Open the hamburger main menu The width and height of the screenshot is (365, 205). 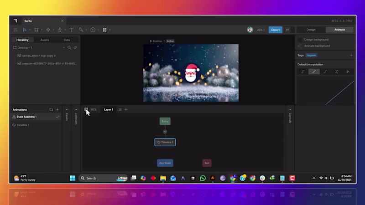click(x=16, y=30)
